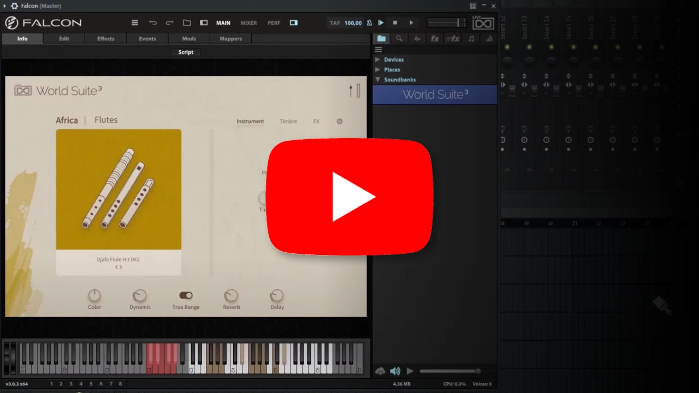The image size is (699, 393).
Task: Click the Africa category label
Action: pos(67,120)
